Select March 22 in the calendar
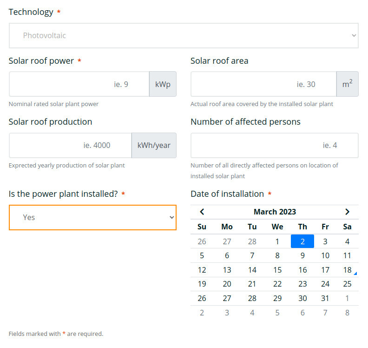The height and width of the screenshot is (348, 368). 277,284
